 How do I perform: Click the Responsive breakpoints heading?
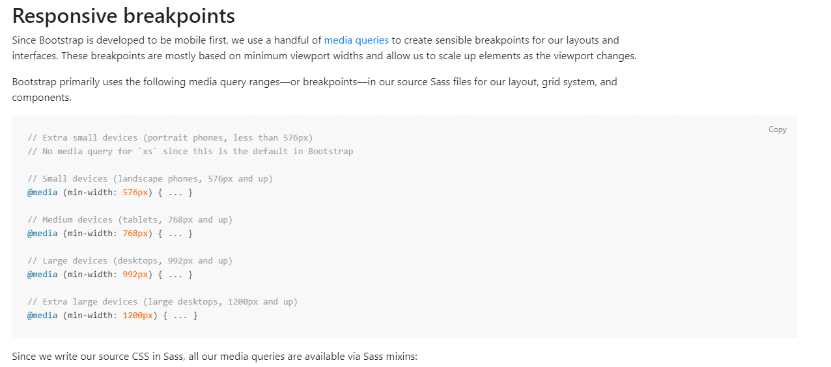click(x=124, y=16)
